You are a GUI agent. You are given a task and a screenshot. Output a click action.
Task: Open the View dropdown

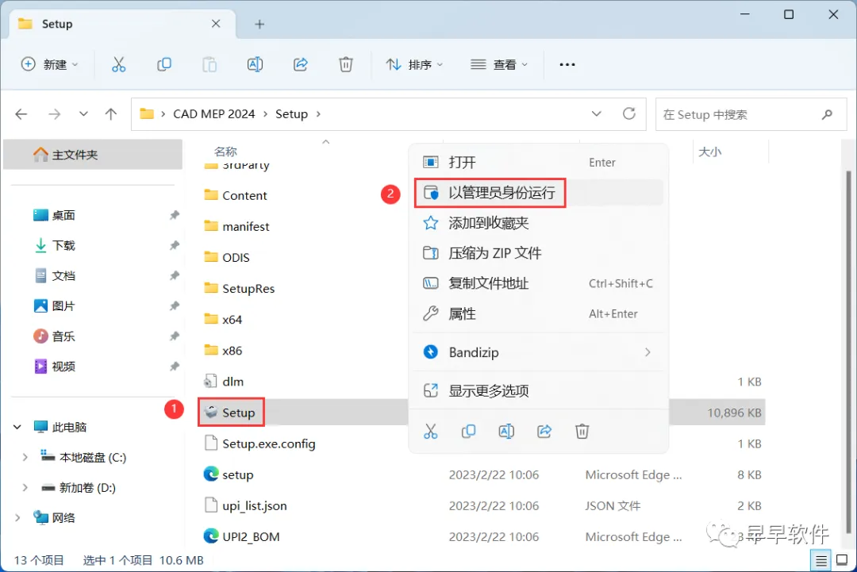[499, 64]
